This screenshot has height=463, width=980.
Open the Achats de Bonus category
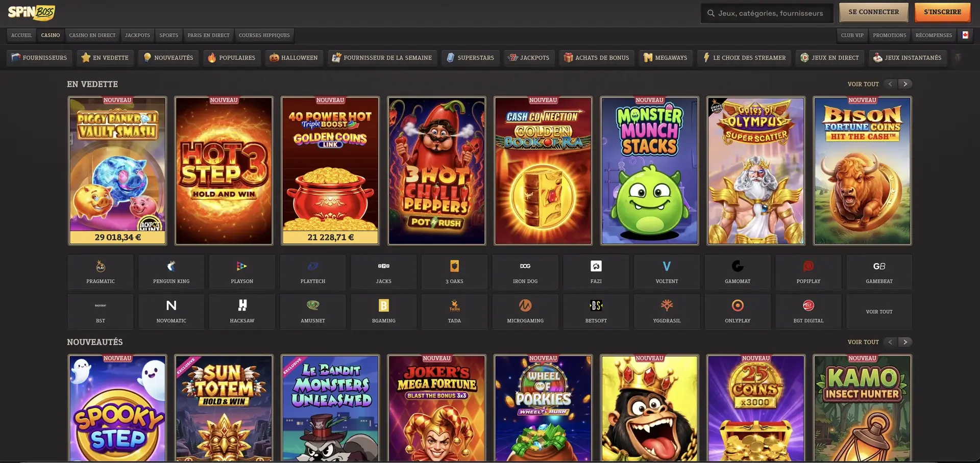[596, 58]
